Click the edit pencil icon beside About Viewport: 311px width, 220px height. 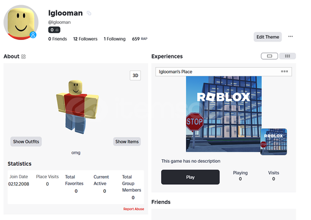23,57
